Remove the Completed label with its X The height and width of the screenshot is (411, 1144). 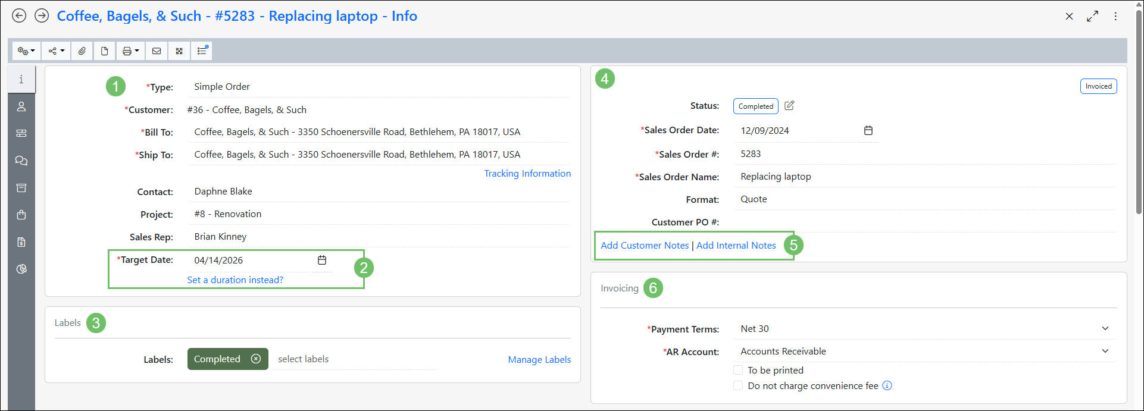point(256,359)
